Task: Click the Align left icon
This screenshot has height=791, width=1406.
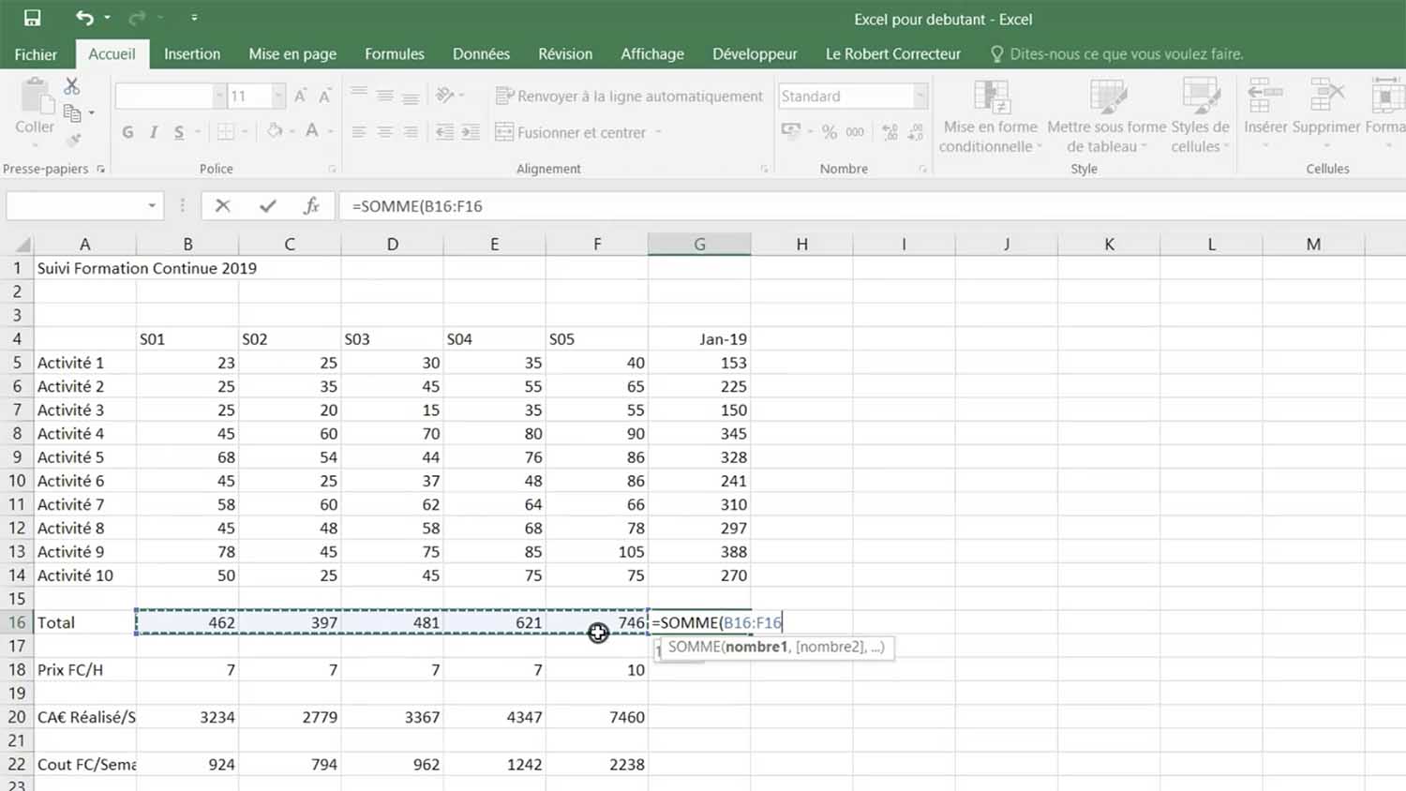Action: (x=359, y=132)
